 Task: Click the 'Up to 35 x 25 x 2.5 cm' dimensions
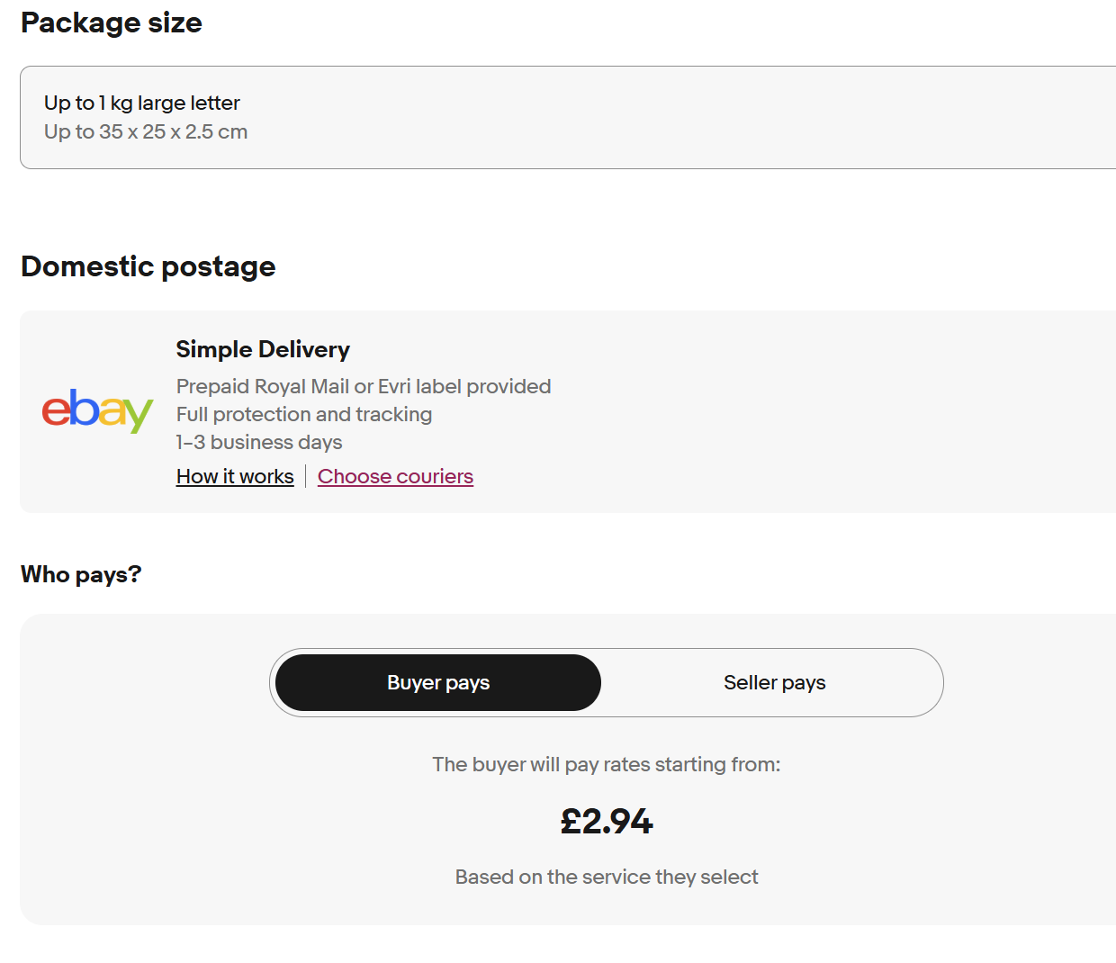click(x=146, y=131)
